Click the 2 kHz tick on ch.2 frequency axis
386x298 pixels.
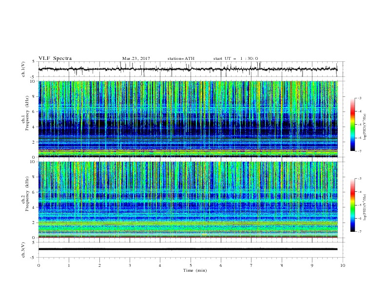click(x=34, y=223)
